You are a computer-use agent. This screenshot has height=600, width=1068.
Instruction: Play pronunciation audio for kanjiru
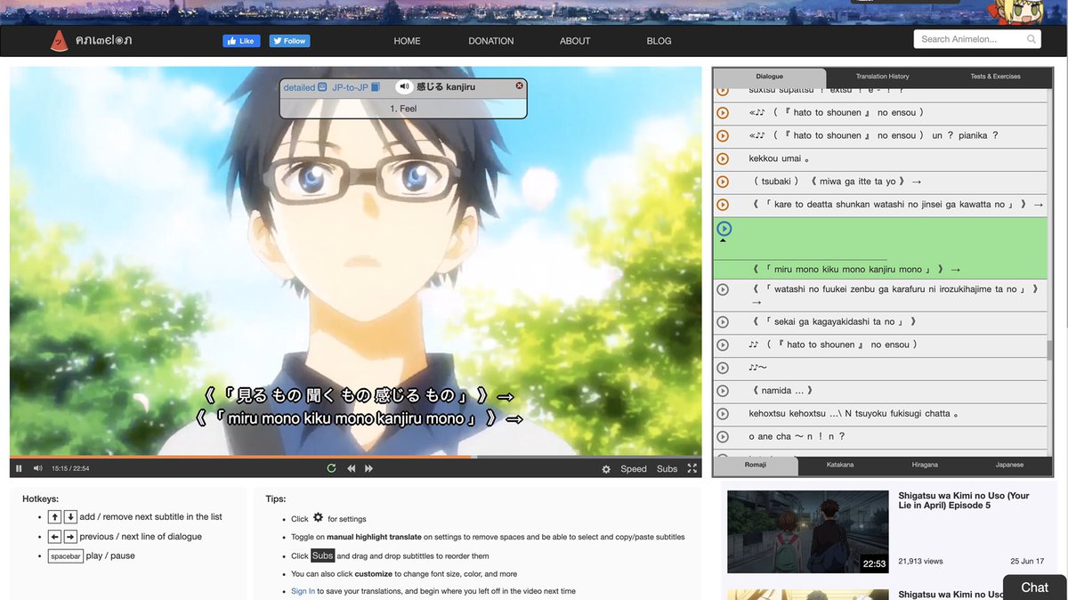pos(404,87)
